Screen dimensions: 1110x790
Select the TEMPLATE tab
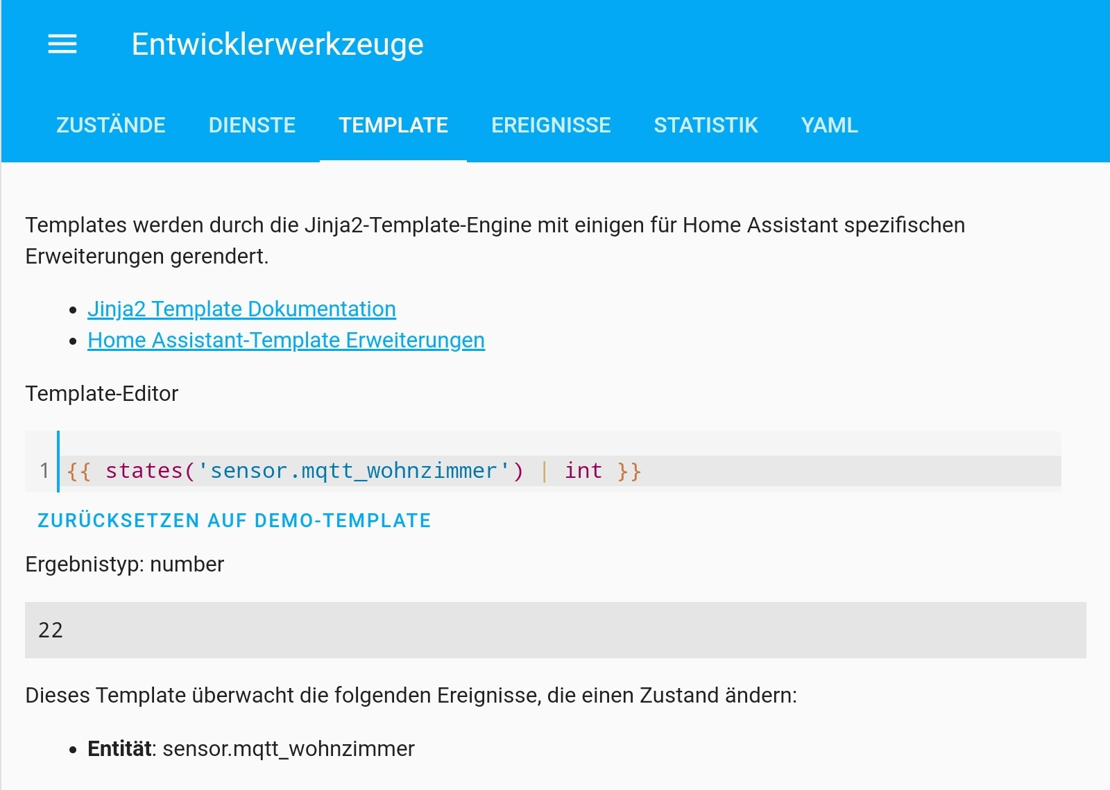point(393,126)
